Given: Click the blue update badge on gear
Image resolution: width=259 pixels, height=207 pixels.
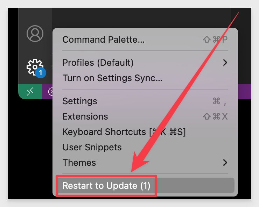Looking at the screenshot, I should [41, 73].
